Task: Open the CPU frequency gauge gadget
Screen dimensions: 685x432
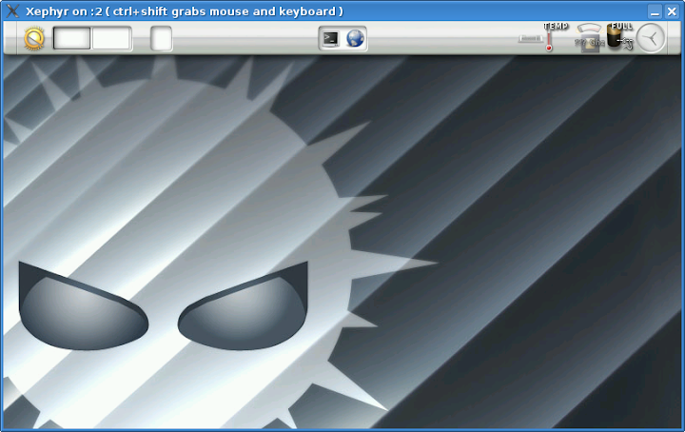Action: pyautogui.click(x=589, y=38)
